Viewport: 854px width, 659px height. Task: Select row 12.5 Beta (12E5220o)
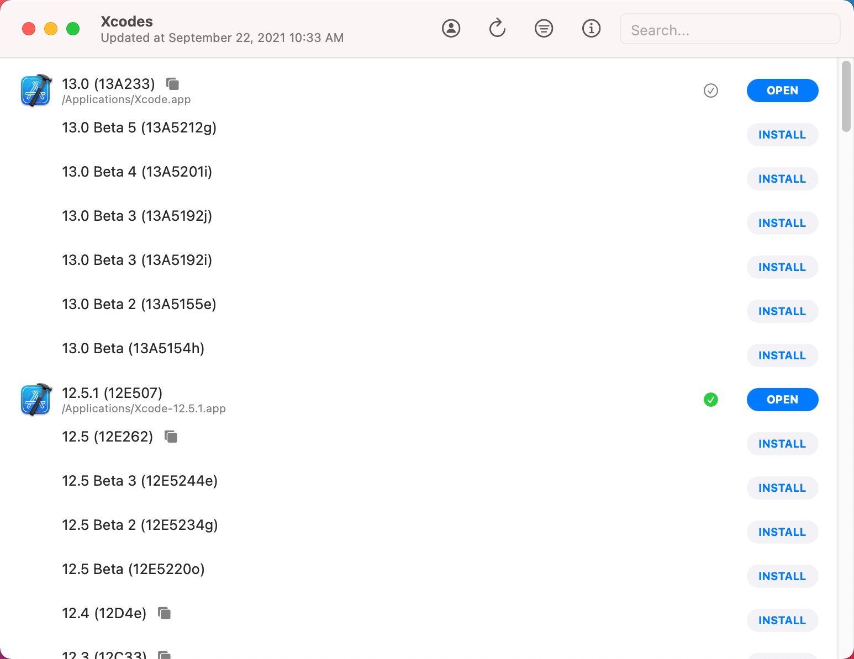tap(133, 570)
